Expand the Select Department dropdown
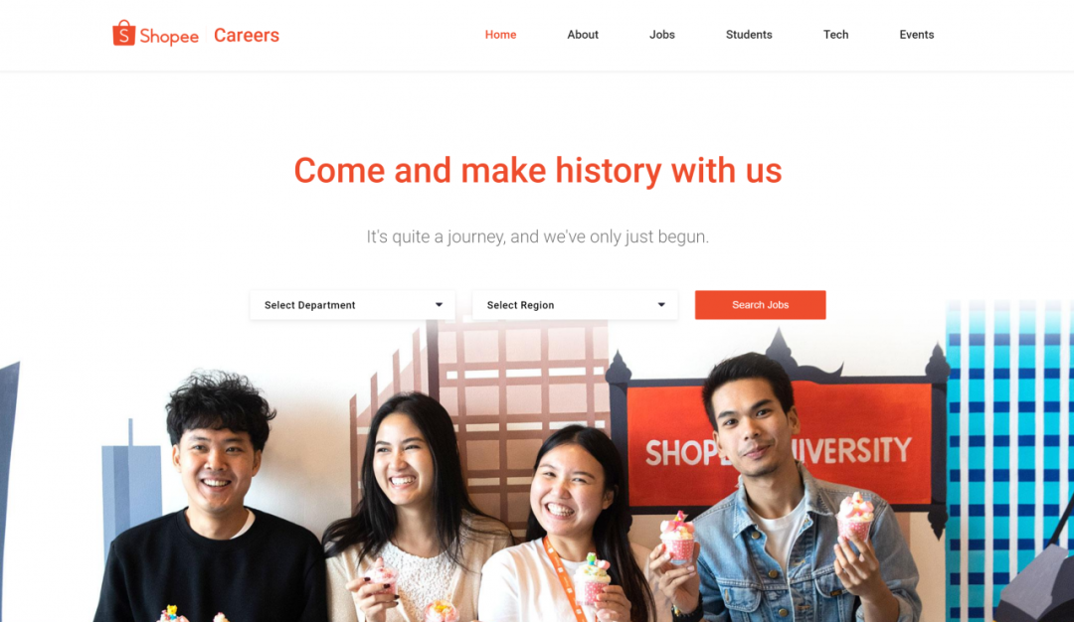 click(x=353, y=305)
